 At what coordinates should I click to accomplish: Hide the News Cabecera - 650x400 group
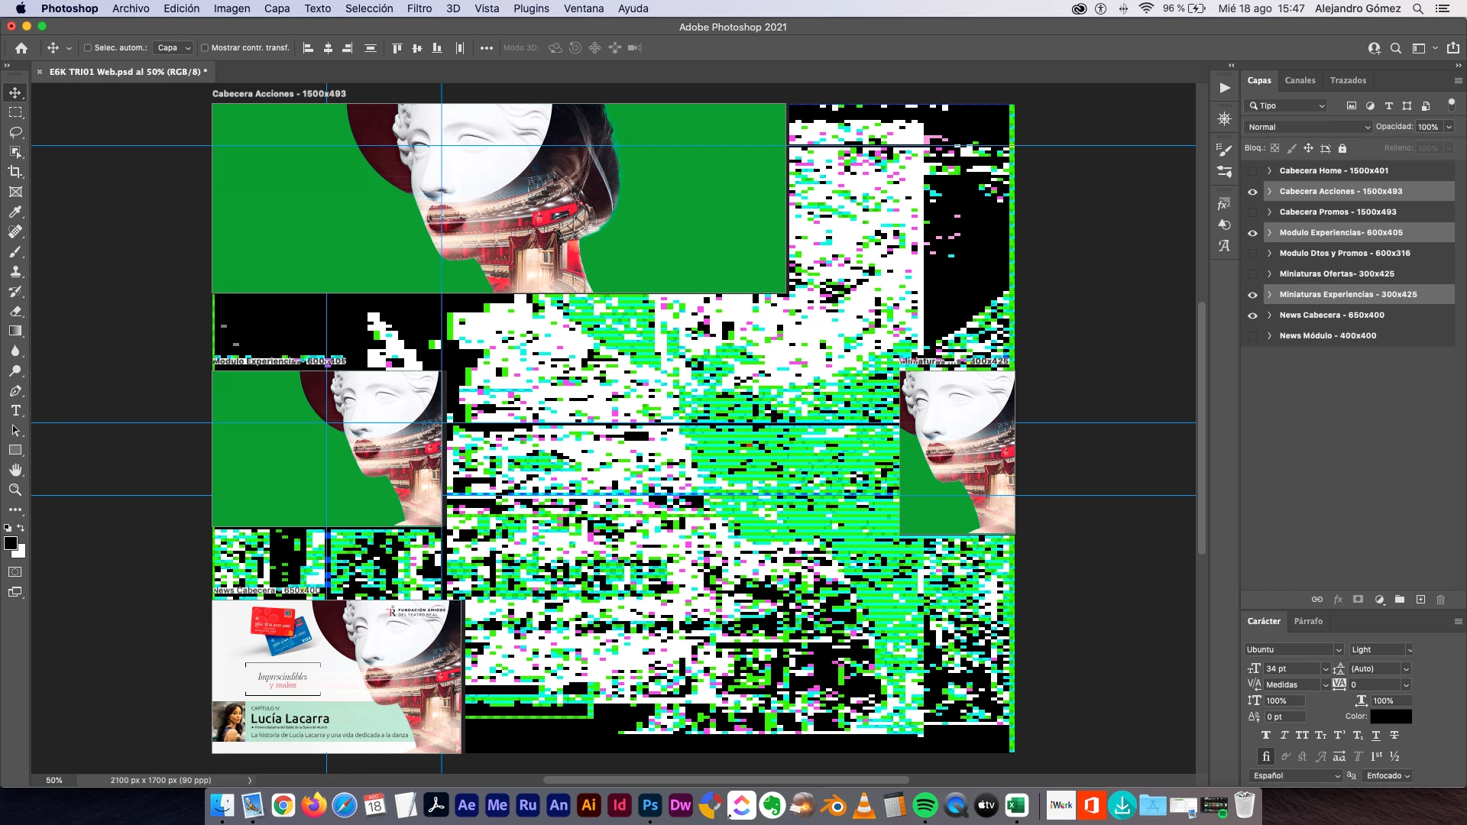1252,315
